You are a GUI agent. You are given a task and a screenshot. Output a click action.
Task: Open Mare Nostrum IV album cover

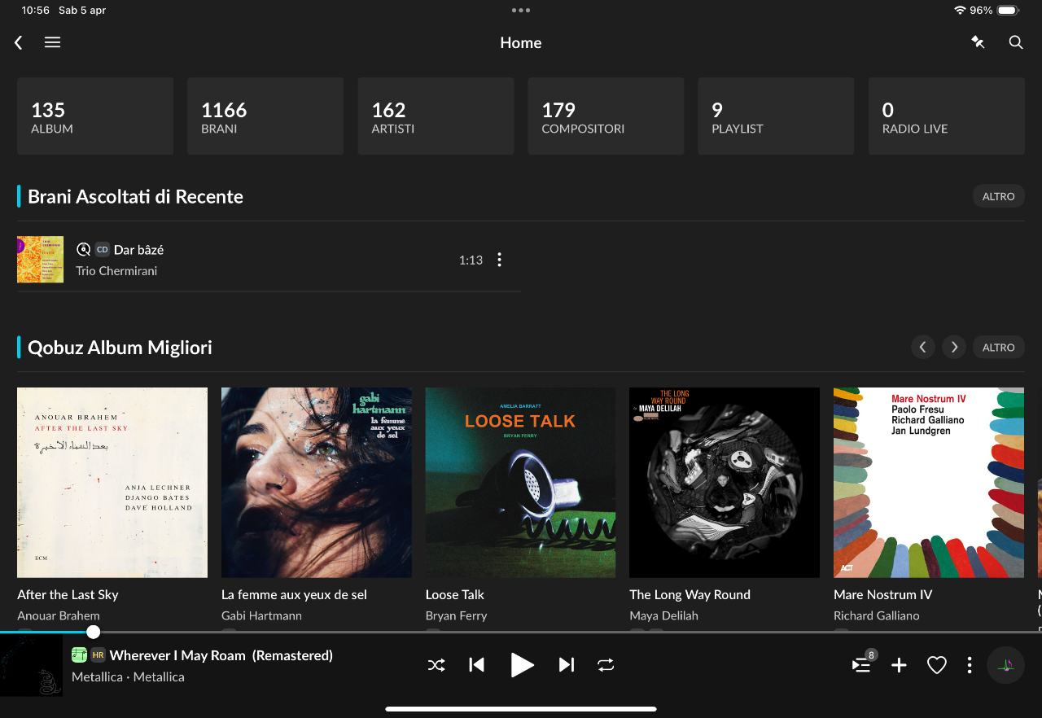(929, 483)
